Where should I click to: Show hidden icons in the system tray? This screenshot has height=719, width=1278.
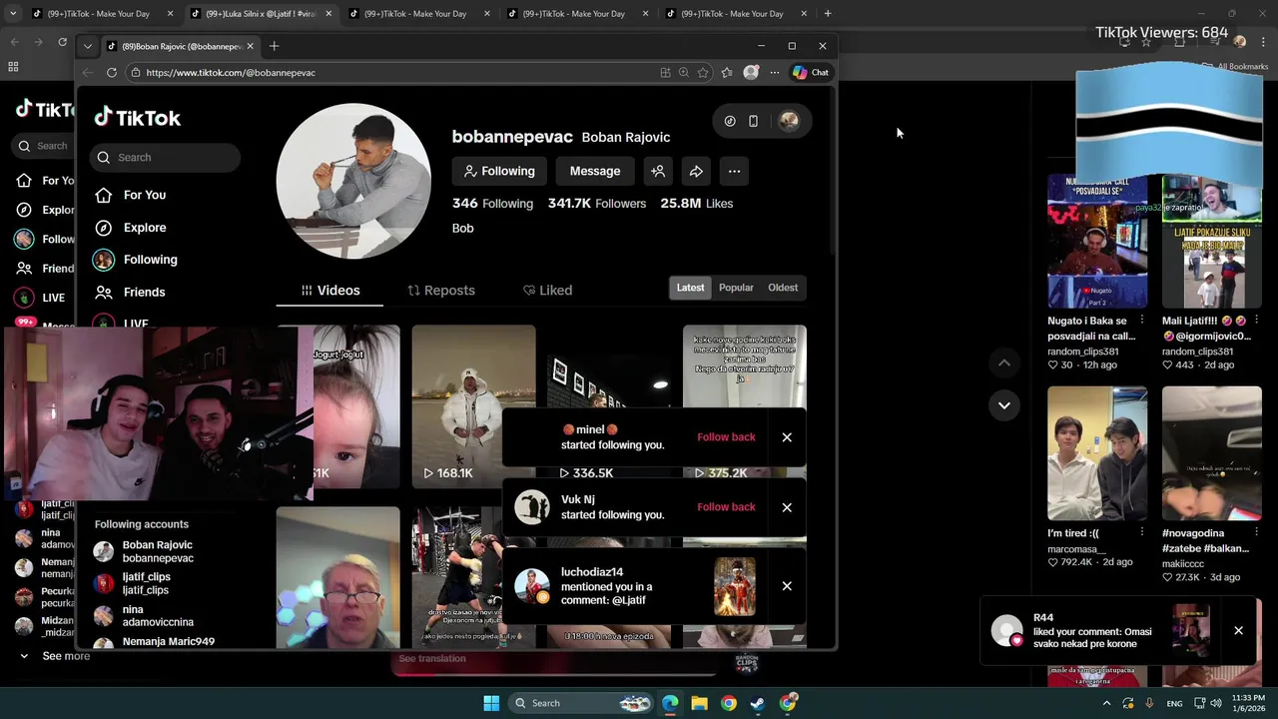(x=1106, y=703)
